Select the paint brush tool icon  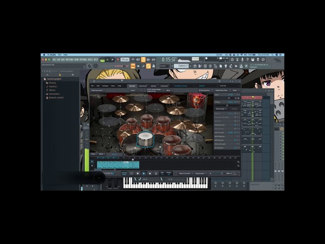(143, 66)
